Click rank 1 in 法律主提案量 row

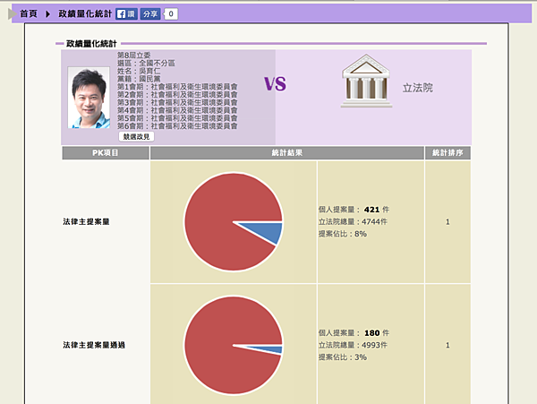pos(447,222)
